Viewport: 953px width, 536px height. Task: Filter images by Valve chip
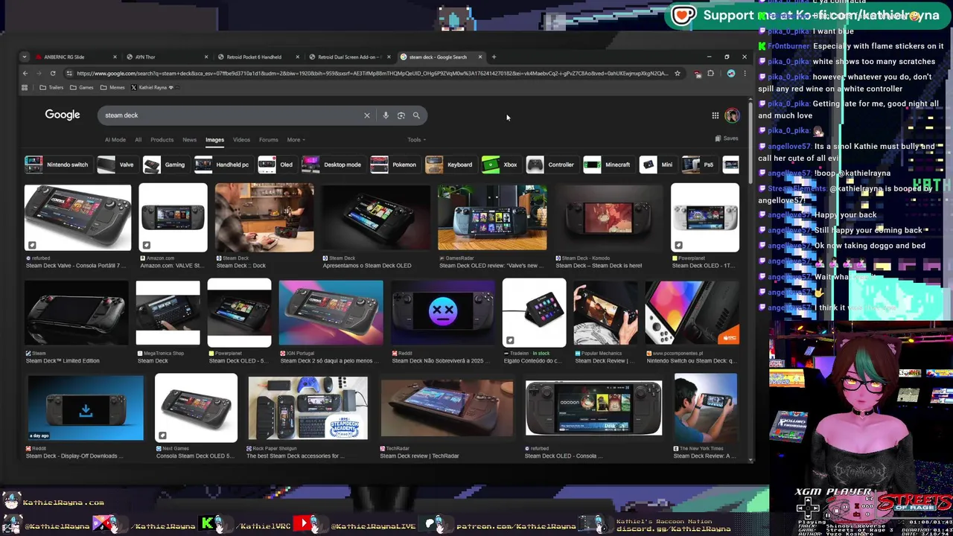coord(115,165)
